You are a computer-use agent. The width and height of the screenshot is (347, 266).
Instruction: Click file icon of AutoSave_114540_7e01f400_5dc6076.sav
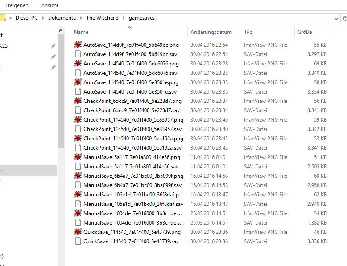(78, 73)
